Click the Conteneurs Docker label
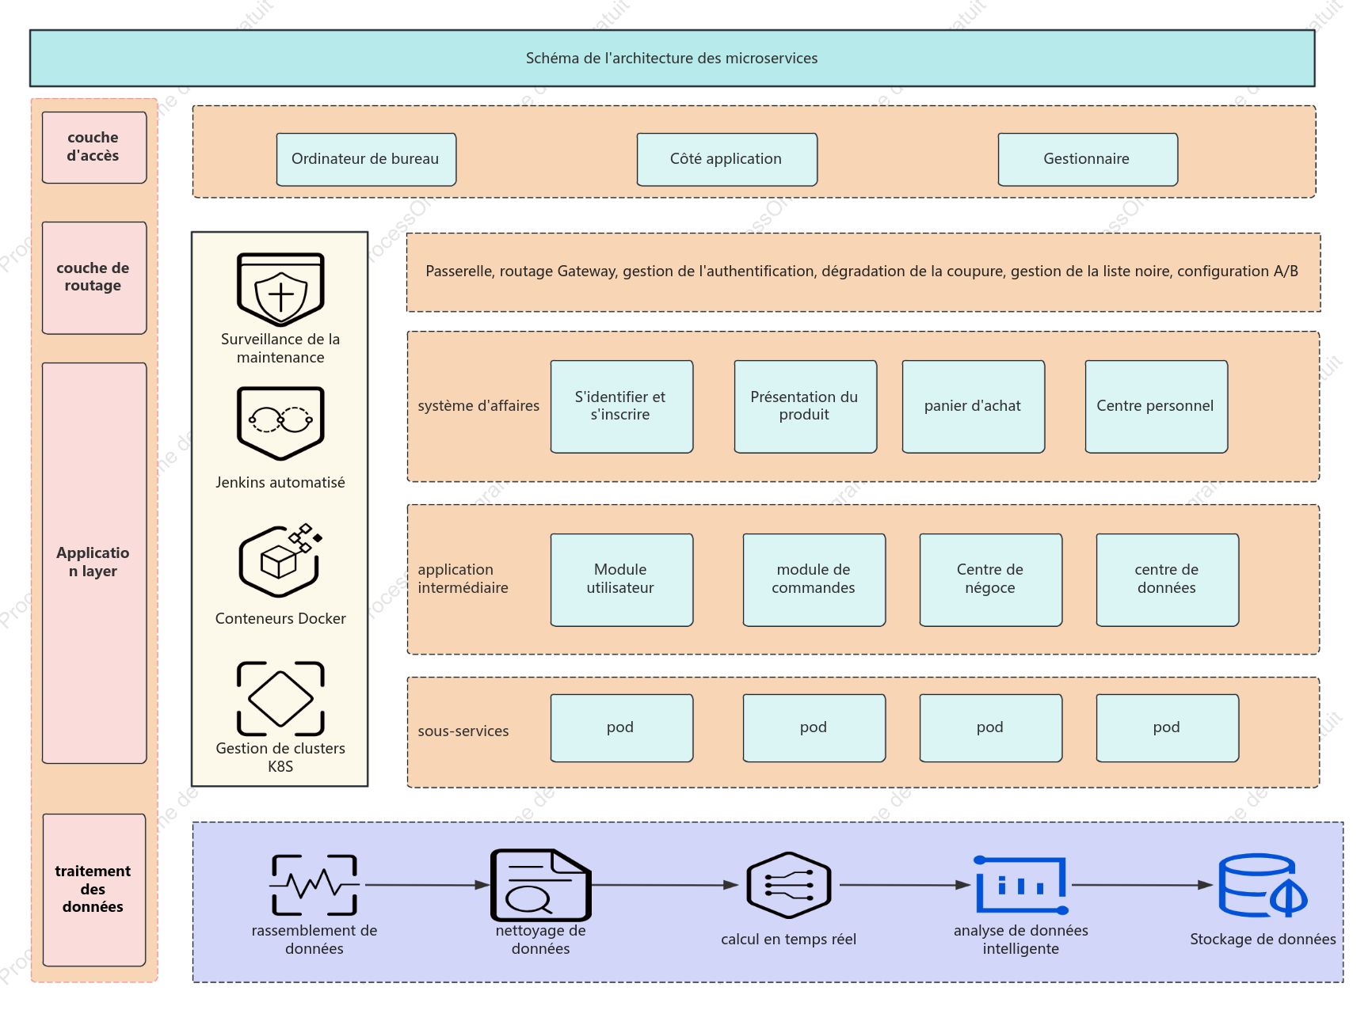This screenshot has height=1010, width=1372. tap(280, 619)
